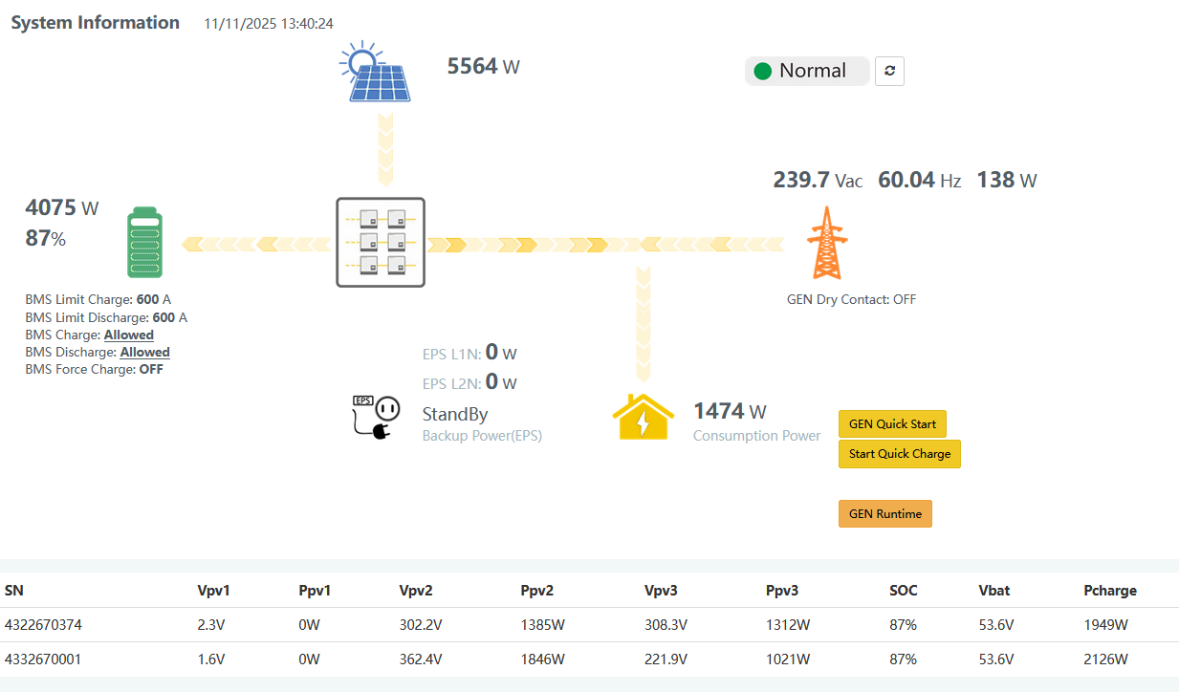This screenshot has height=692, width=1179.
Task: Select the inverter unit icon
Action: (x=381, y=243)
